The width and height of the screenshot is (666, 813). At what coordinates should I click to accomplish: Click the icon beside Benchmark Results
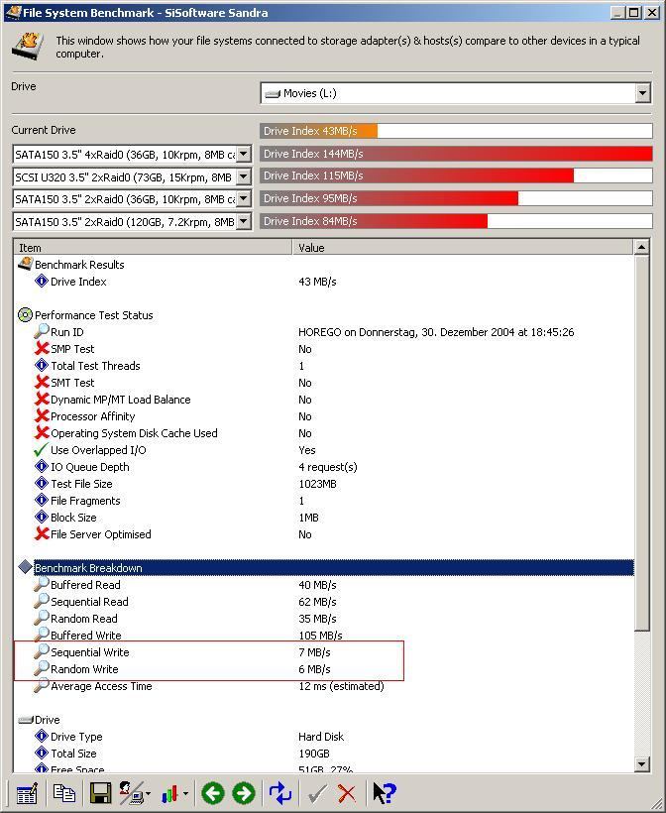26,264
